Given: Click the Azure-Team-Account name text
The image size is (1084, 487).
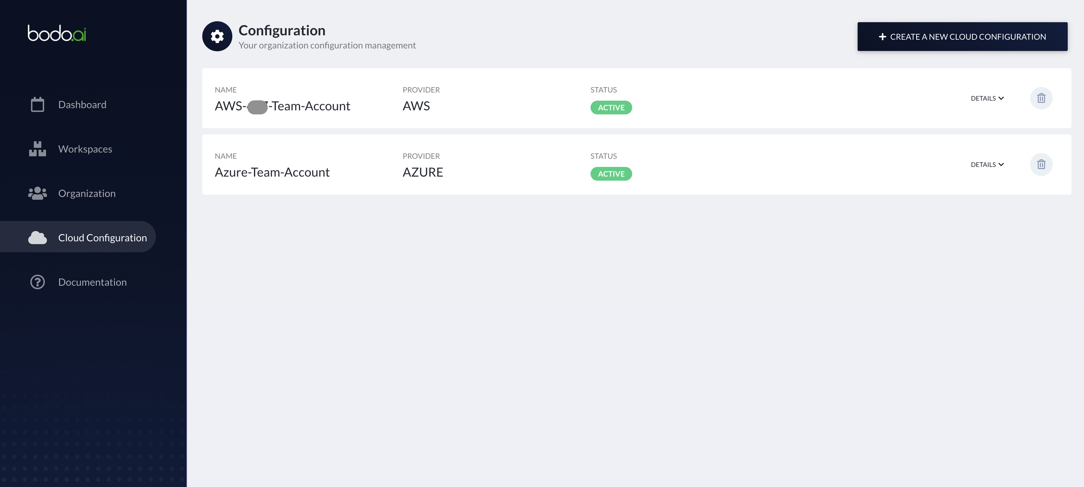Looking at the screenshot, I should pos(272,172).
